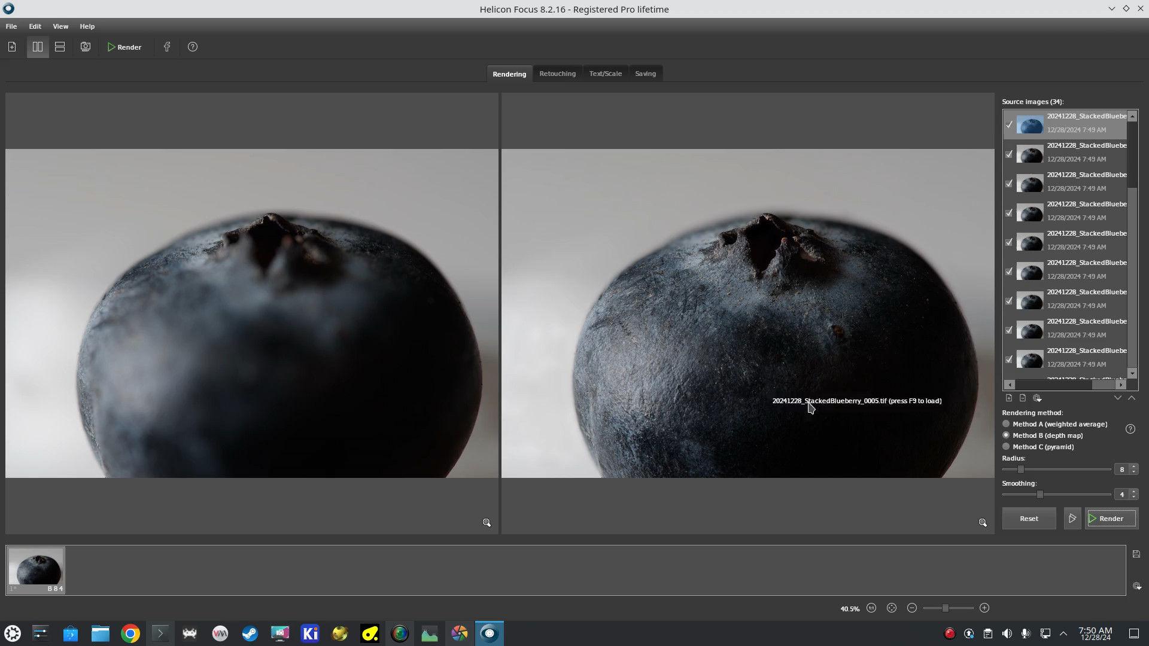This screenshot has height=646, width=1149.
Task: Move selected source image down with chevron
Action: click(x=1117, y=398)
